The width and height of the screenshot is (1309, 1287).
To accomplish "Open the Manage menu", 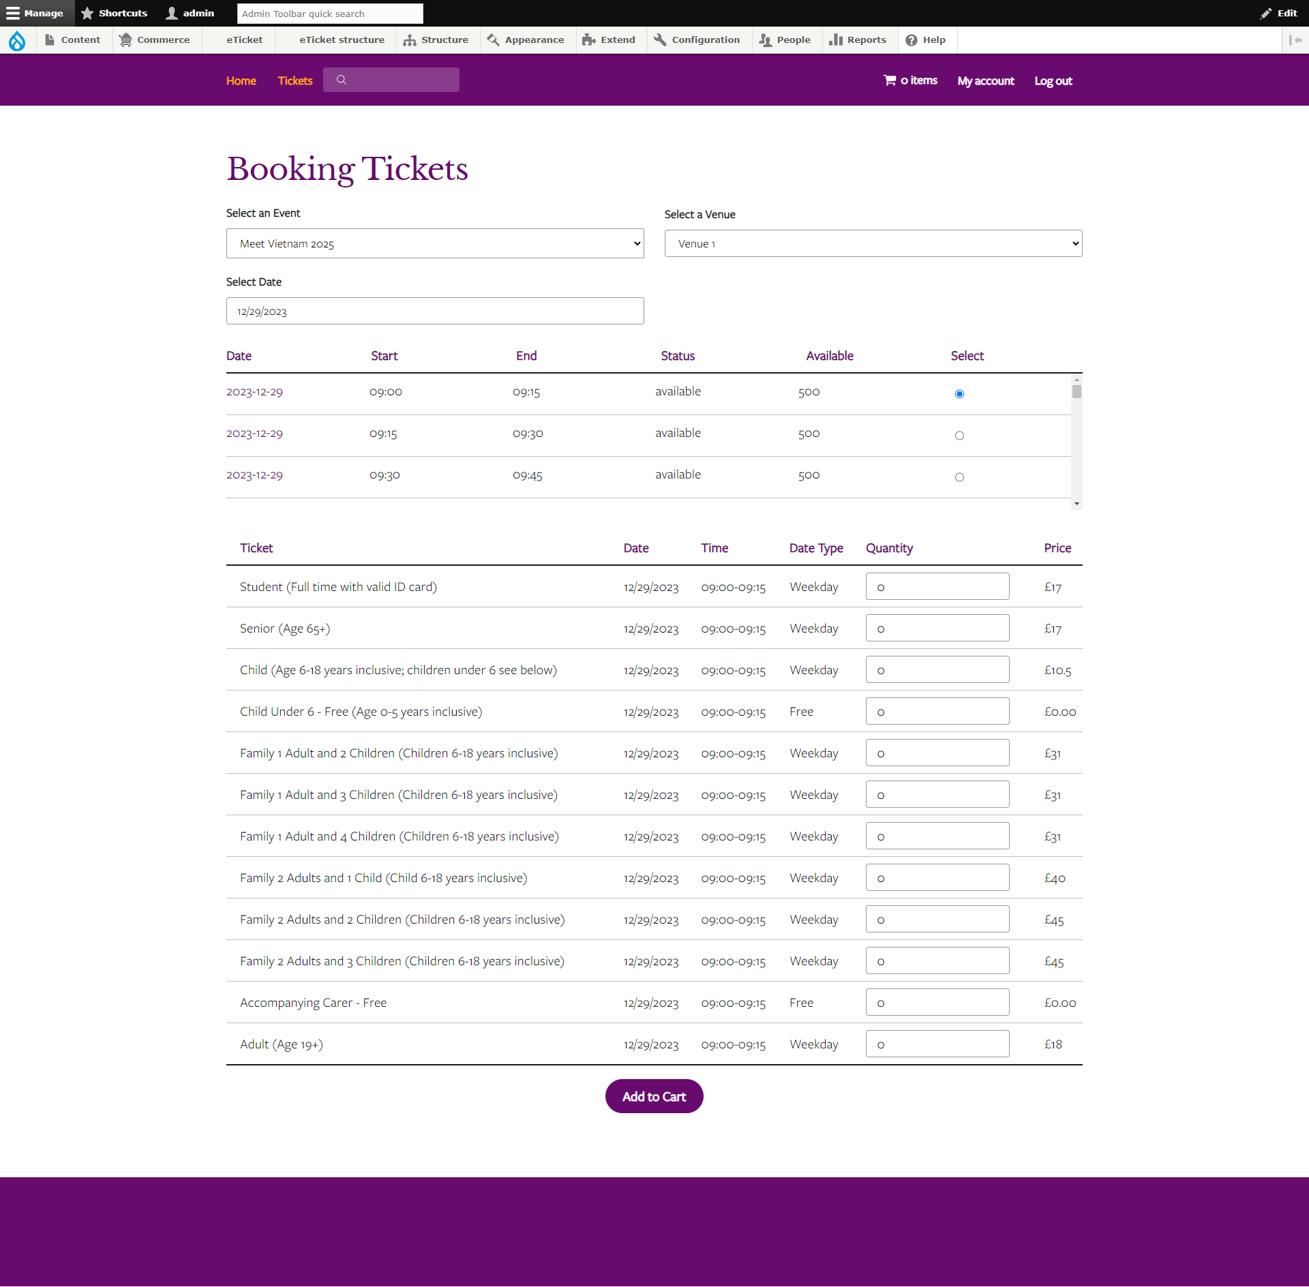I will [36, 13].
